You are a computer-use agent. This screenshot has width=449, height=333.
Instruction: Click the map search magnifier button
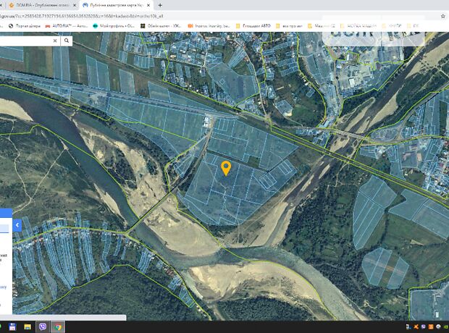tap(67, 41)
